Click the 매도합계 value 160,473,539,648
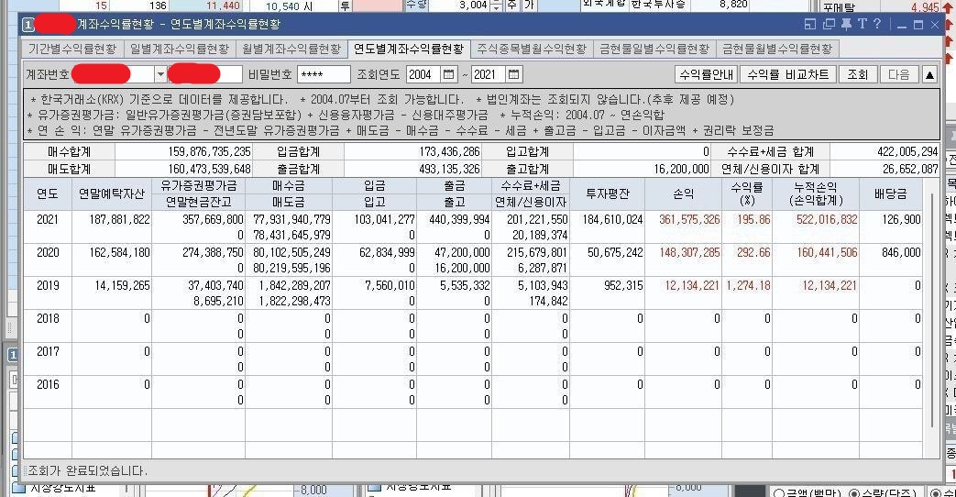This screenshot has height=497, width=956. [x=210, y=169]
